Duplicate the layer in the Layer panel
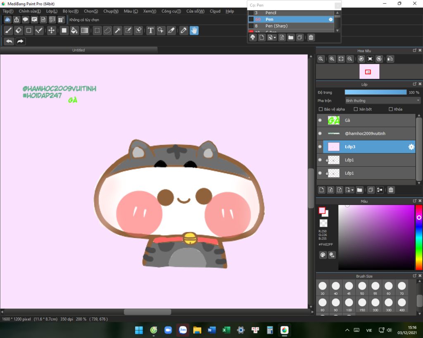The height and width of the screenshot is (338, 423). pos(371,190)
